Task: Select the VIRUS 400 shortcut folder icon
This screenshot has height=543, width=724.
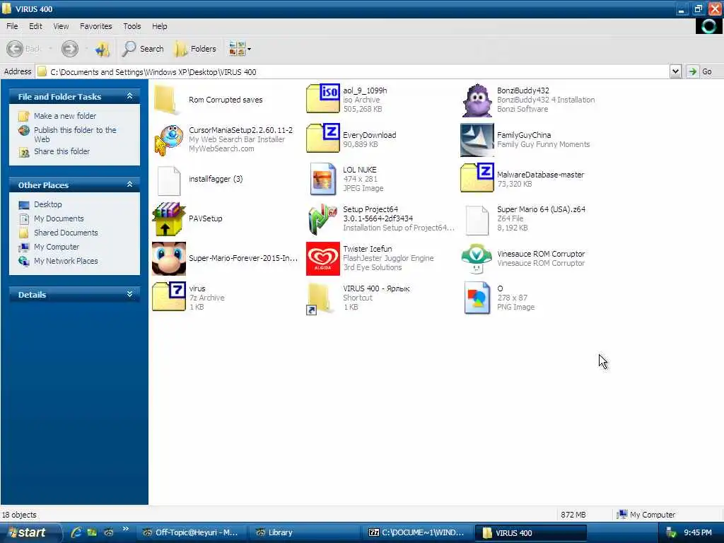Action: coord(320,299)
